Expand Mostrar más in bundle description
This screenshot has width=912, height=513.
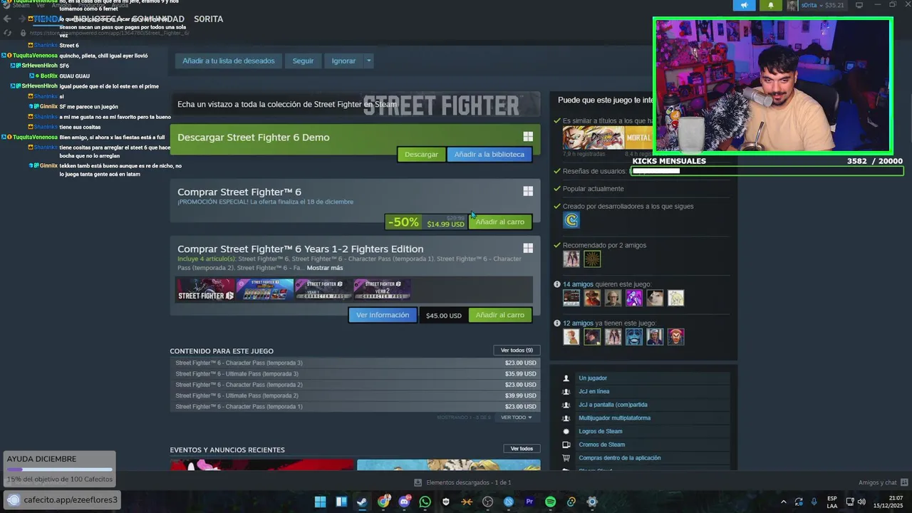pyautogui.click(x=325, y=268)
